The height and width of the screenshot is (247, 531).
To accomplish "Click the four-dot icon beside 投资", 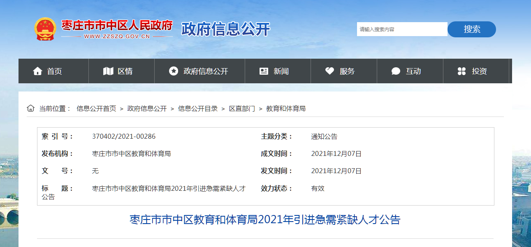I will (461, 71).
